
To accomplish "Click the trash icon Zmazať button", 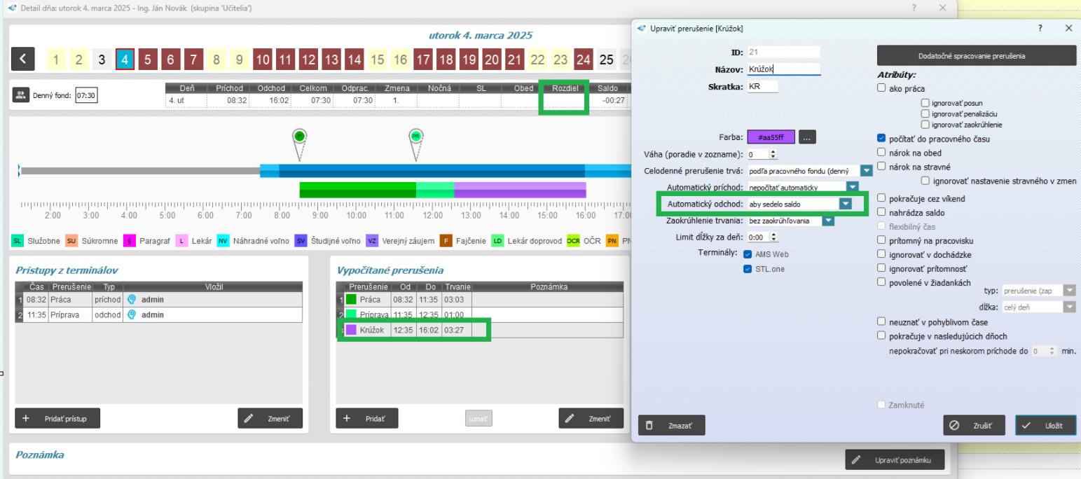I will click(671, 424).
